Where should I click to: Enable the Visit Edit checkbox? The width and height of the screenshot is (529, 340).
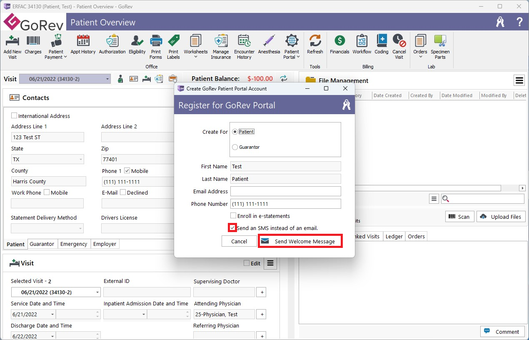point(247,263)
